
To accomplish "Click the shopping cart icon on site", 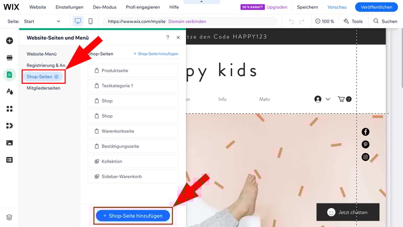I will (x=342, y=99).
